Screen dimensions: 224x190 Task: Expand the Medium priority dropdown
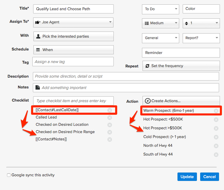click(160, 23)
